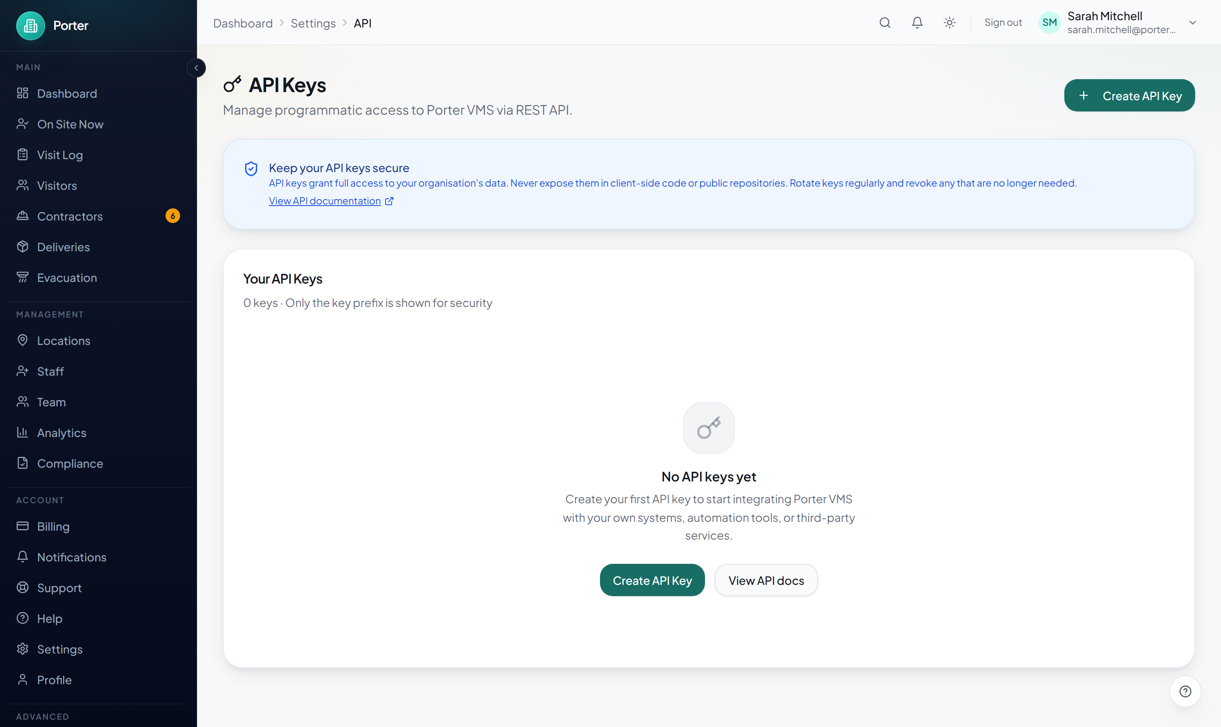Click the '0 keys' count text
1221x727 pixels.
260,303
